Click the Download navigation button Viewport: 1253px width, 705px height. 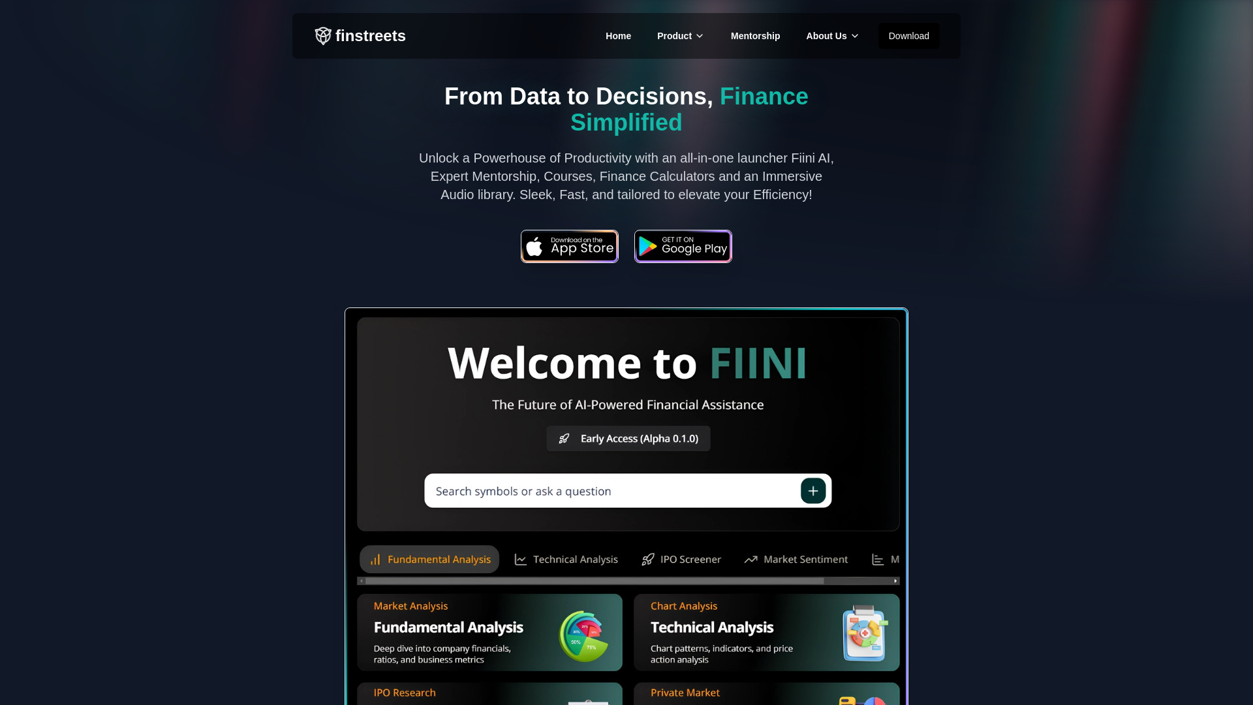pyautogui.click(x=909, y=35)
